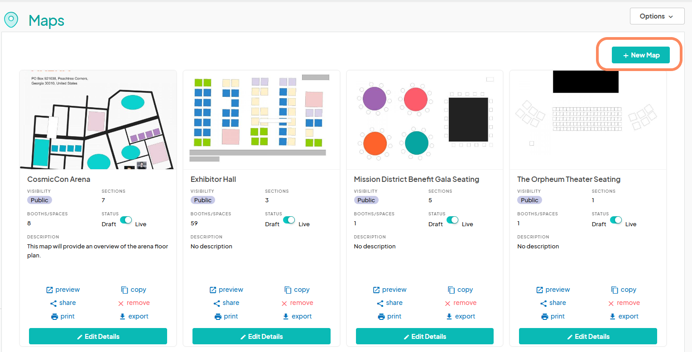Open Edit Details for Mission District Gala
Image resolution: width=692 pixels, height=352 pixels.
point(424,336)
